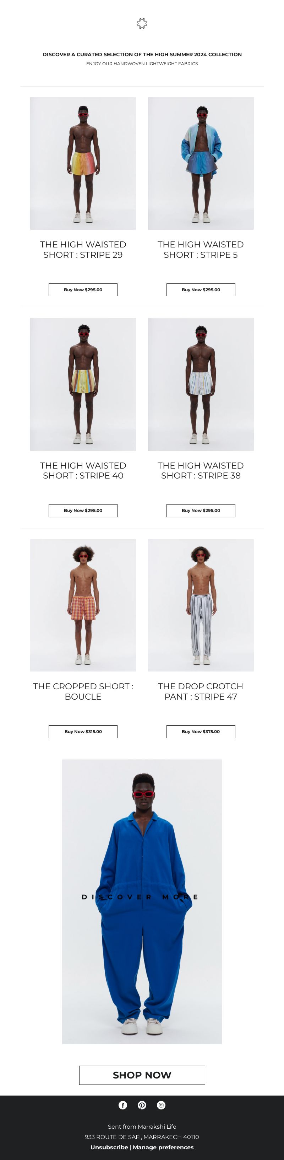
Task: Open the Manage preferences link
Action: click(163, 1147)
